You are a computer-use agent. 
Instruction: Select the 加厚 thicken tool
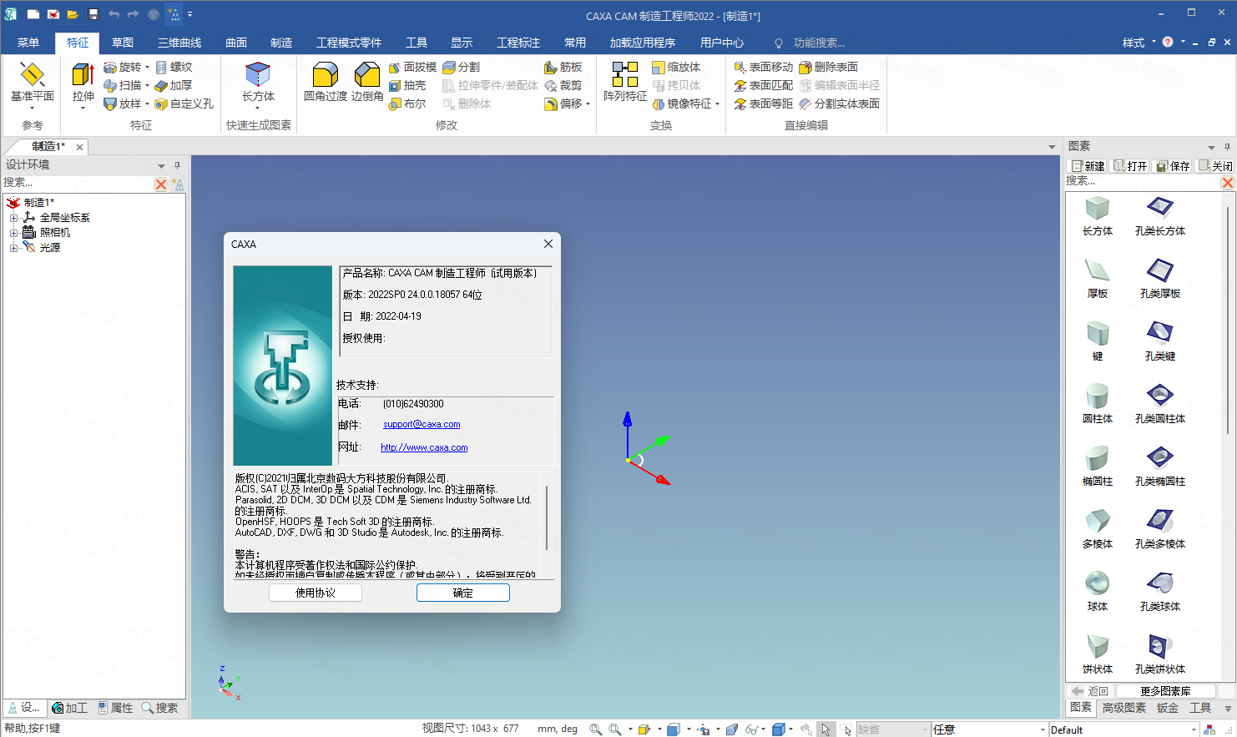[174, 85]
